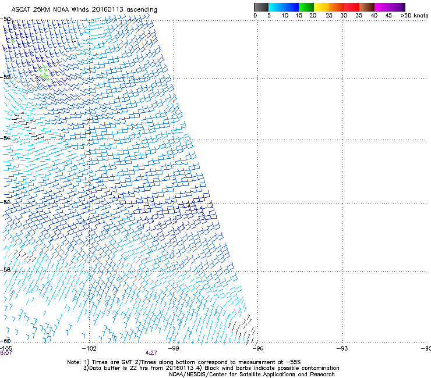Click the NOAA/NESDIS credit line
This screenshot has height=378, width=431.
pyautogui.click(x=252, y=375)
